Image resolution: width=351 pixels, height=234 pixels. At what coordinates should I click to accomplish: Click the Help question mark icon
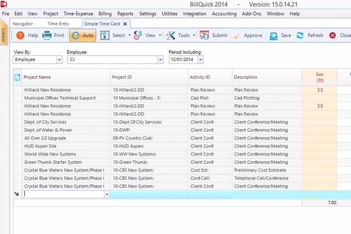pos(20,35)
